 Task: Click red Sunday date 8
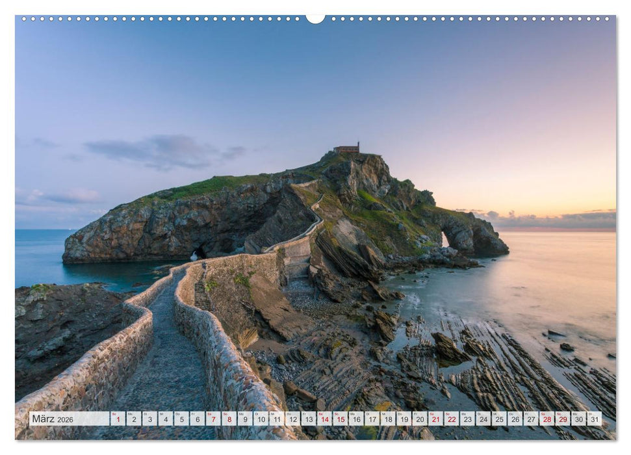point(229,419)
